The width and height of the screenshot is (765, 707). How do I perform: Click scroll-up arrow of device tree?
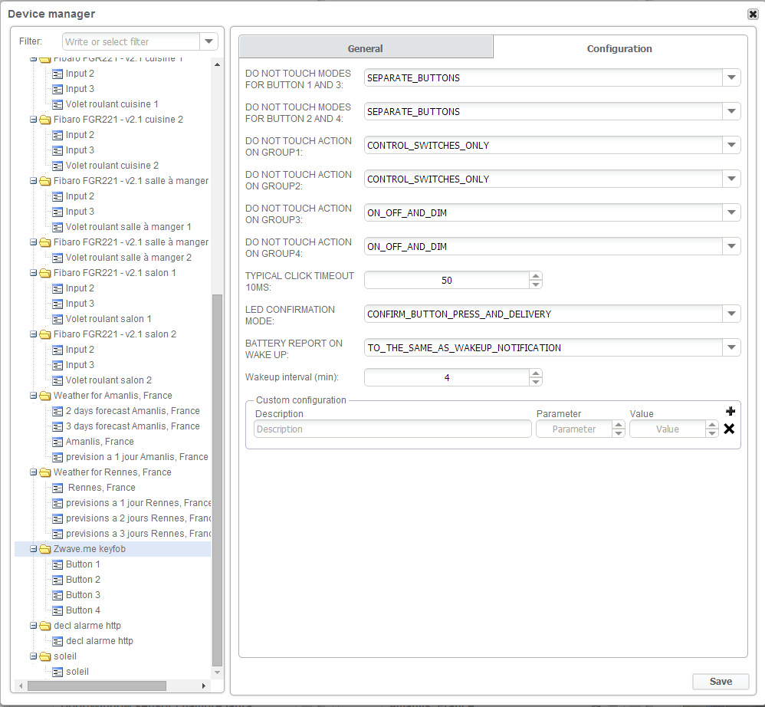tap(217, 64)
